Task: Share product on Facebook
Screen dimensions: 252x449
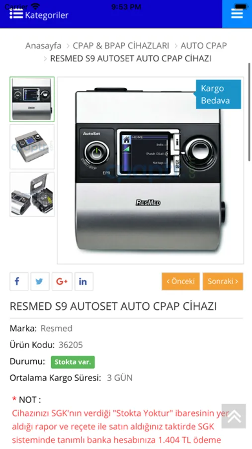Action: click(x=19, y=281)
